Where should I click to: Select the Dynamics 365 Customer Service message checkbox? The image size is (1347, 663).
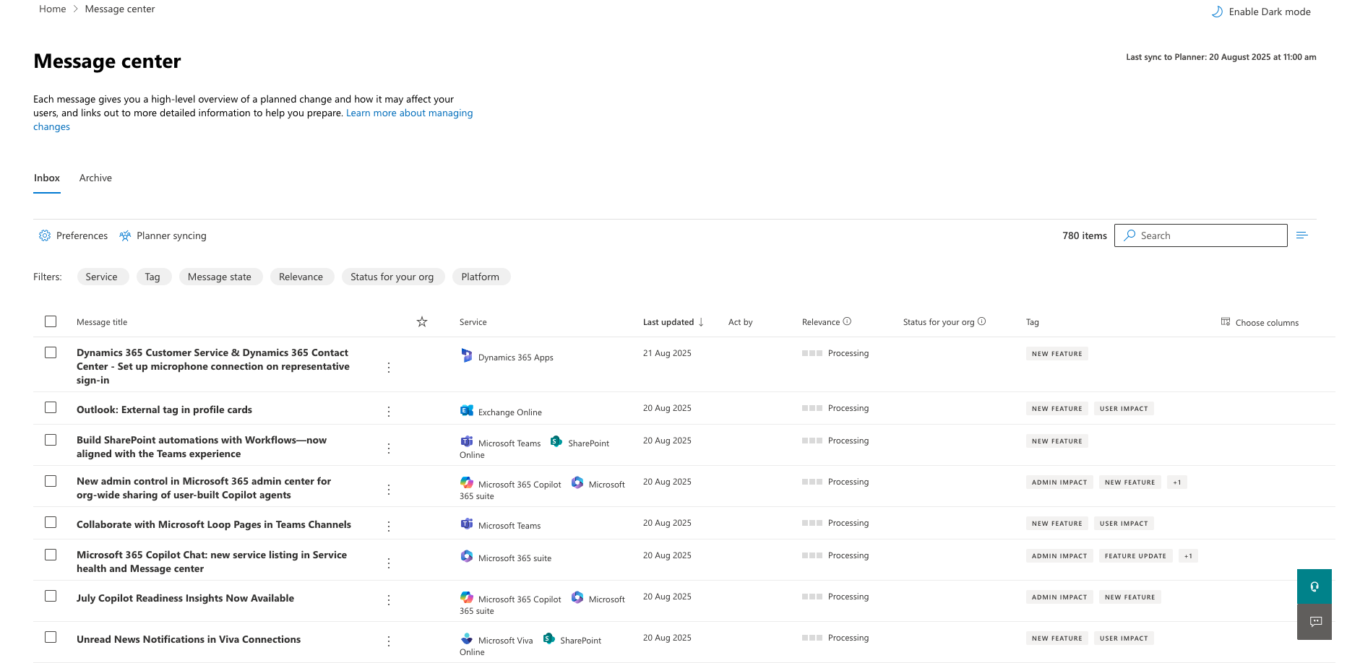tap(51, 352)
